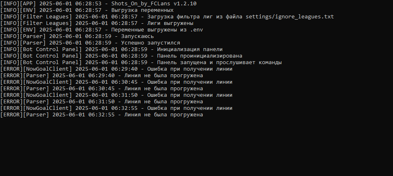Select the Parser error at 06:31:50
The height and width of the screenshot is (176, 393).
[102, 102]
